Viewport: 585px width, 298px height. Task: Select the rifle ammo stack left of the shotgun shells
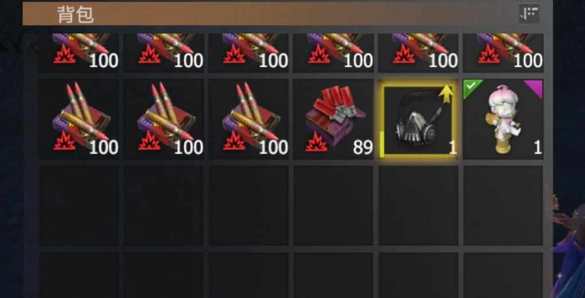click(248, 120)
